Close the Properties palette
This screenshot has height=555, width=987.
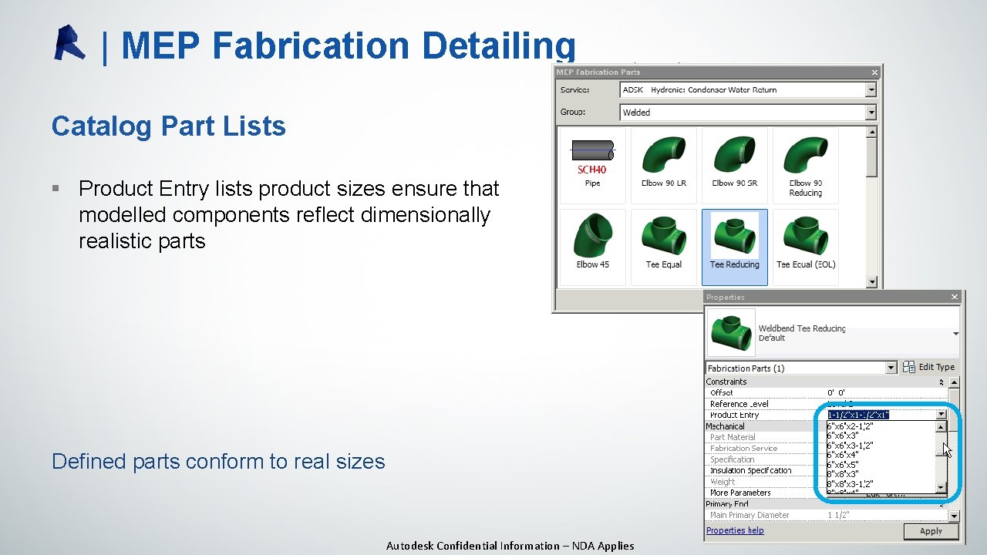(954, 297)
